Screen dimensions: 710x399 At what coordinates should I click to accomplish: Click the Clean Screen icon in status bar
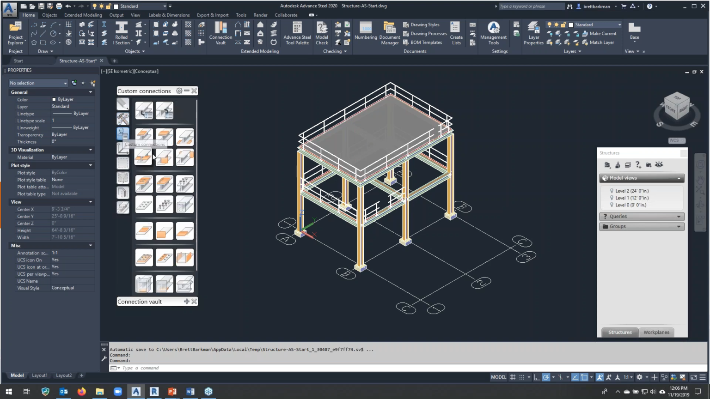tap(693, 377)
